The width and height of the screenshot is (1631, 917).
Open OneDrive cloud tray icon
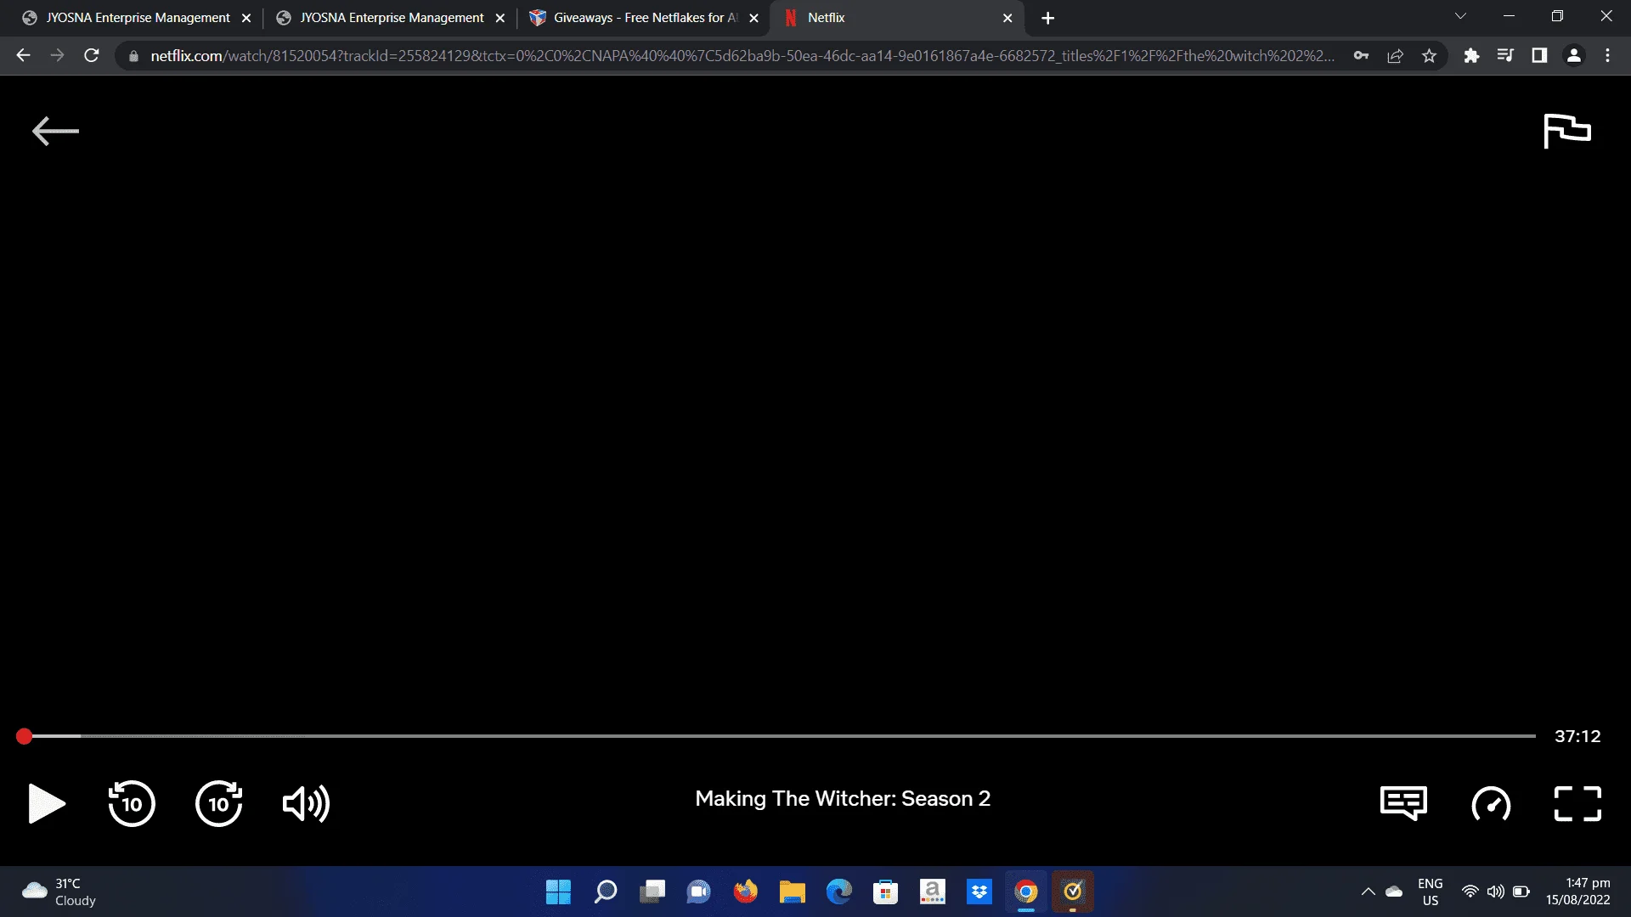click(1394, 892)
